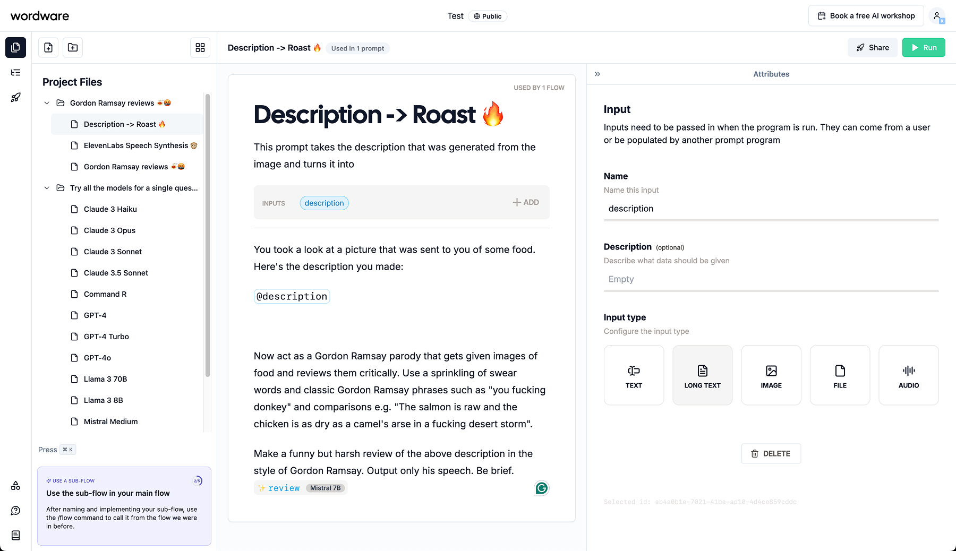
Task: Open the grid view icon
Action: click(x=200, y=48)
